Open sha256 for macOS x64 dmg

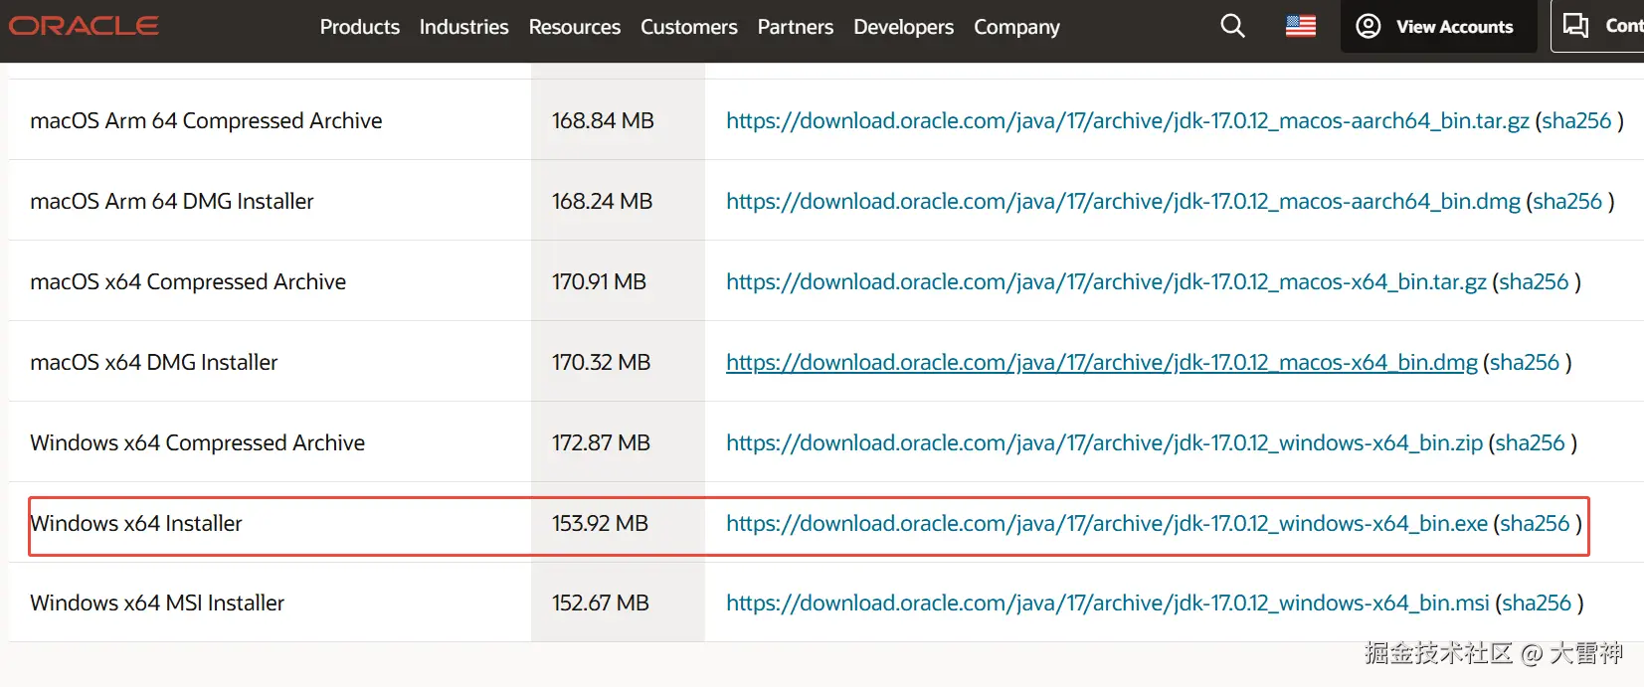coord(1525,362)
